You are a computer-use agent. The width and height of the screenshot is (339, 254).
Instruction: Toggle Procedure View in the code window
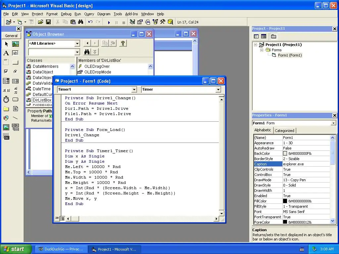coord(57,218)
